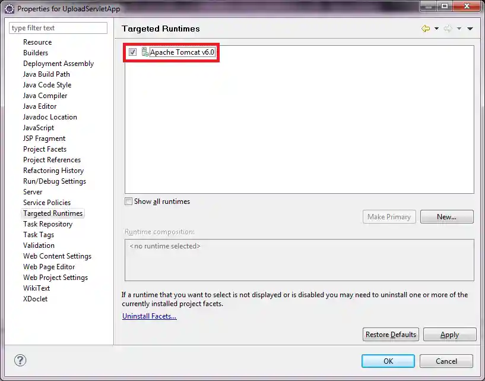Select XDoclet in the sidebar
485x381 pixels.
[x=35, y=298]
